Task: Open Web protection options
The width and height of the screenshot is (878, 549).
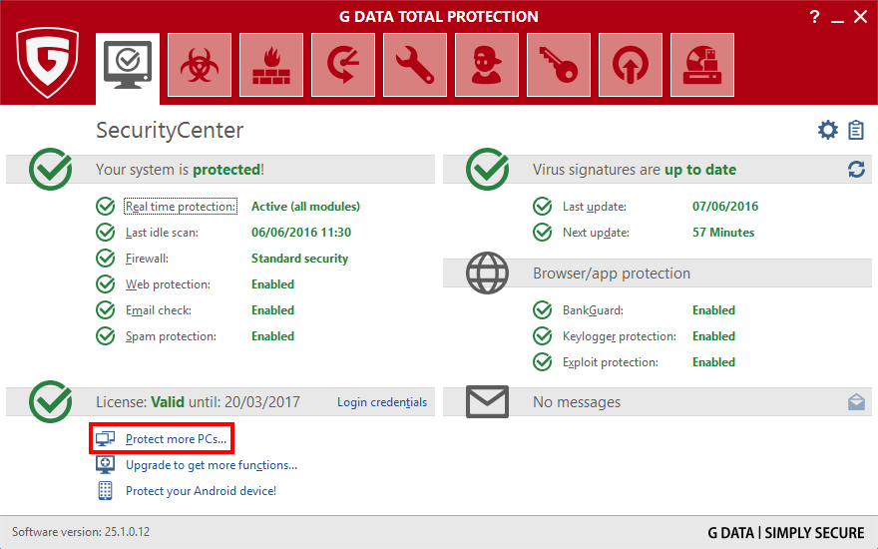Action: pos(168,284)
